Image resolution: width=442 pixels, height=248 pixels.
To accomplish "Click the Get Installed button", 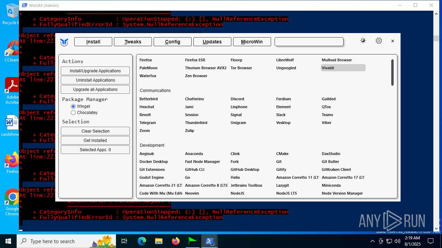I will coord(95,141).
